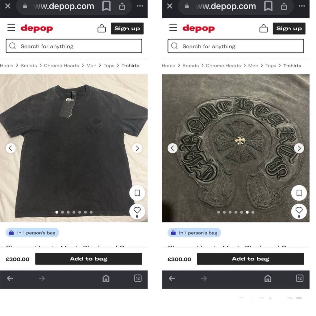Focus the Search for anything field left
Screen dimensions: 316x316
(x=74, y=46)
